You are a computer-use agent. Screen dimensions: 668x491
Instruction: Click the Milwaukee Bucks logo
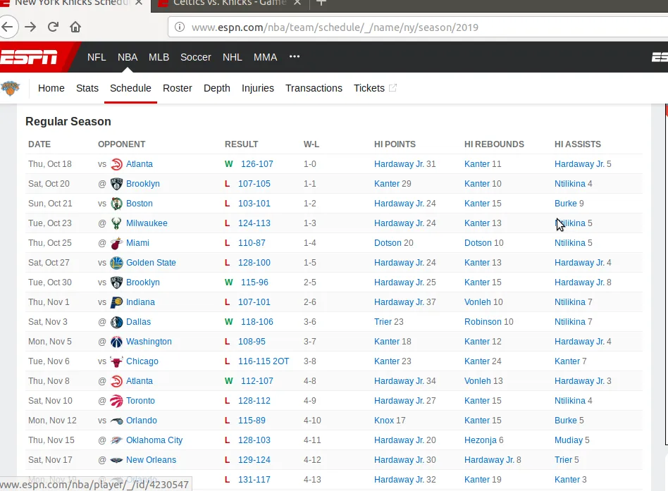[x=116, y=223]
